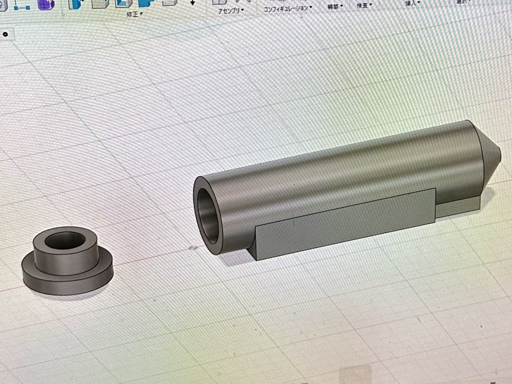
Task: Open the 挿入 dropdown menu
Action: pyautogui.click(x=412, y=3)
